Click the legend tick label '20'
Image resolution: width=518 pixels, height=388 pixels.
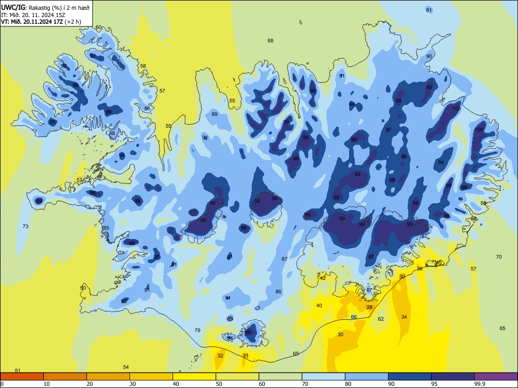pyautogui.click(x=90, y=384)
